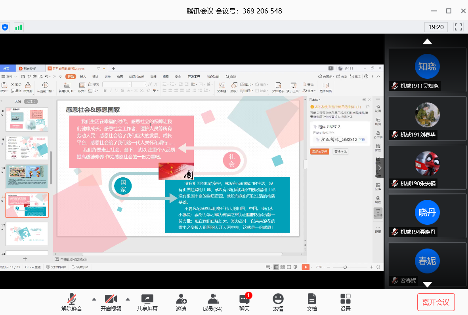Toggle microphone with 解除静音
Viewport: 468px width, 315px height.
click(72, 303)
